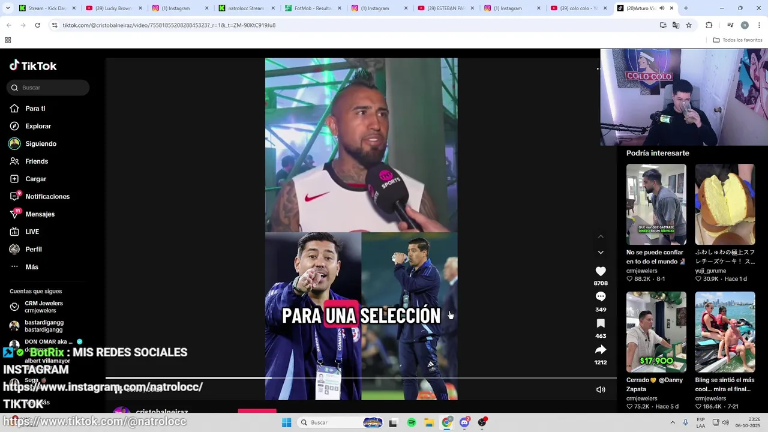Mute the video with the speaker icon
Image resolution: width=768 pixels, height=432 pixels.
click(601, 389)
